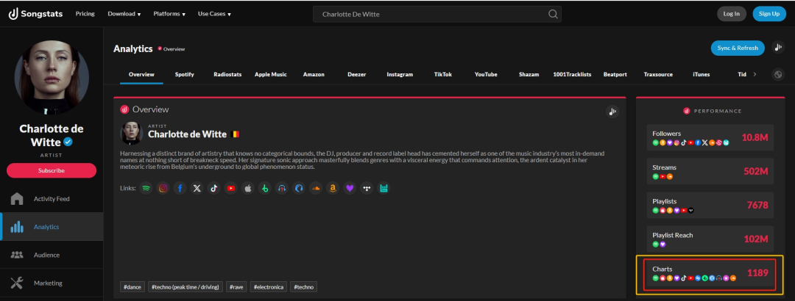Image resolution: width=795 pixels, height=301 pixels.
Task: Open the Apple Music link icon
Action: [248, 188]
